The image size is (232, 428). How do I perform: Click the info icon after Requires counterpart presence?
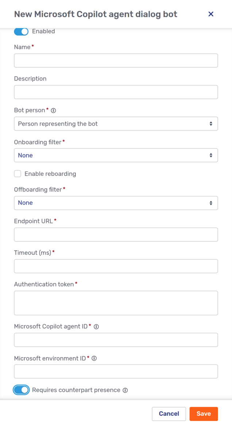125,390
